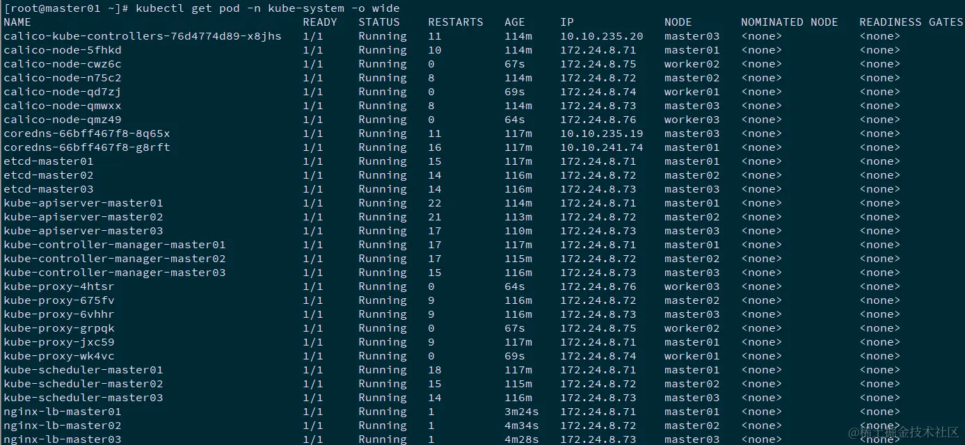Click age 69s of kube-proxy-wk4vc
Image resolution: width=965 pixels, height=445 pixels.
point(515,356)
